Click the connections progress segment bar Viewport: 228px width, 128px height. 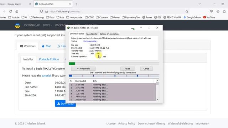coord(114,76)
